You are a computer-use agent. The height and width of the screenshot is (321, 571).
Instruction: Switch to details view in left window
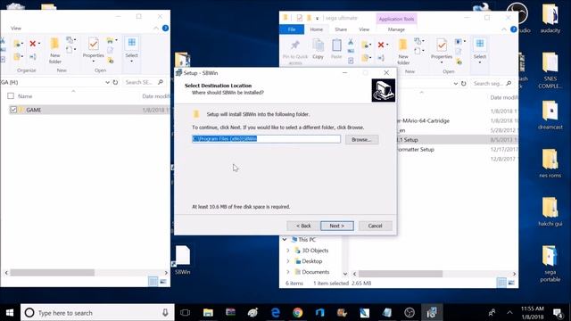(153, 282)
